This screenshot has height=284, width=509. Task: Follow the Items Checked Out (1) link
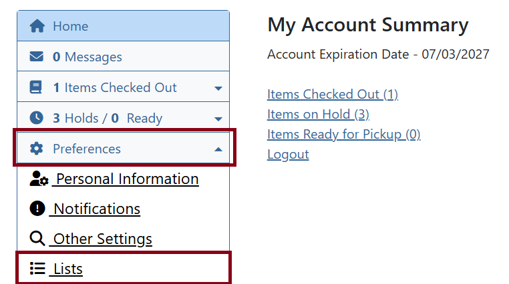(x=333, y=94)
